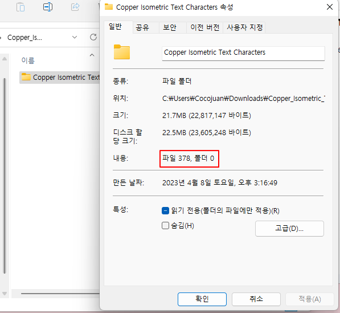Click the disk size value 22.5MB
This screenshot has height=313, width=340.
click(x=207, y=132)
